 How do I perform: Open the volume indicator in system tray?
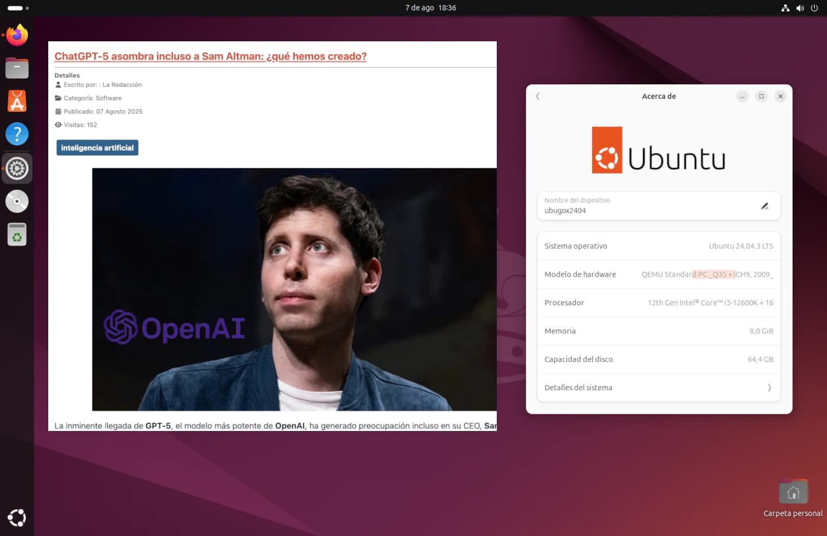[800, 8]
